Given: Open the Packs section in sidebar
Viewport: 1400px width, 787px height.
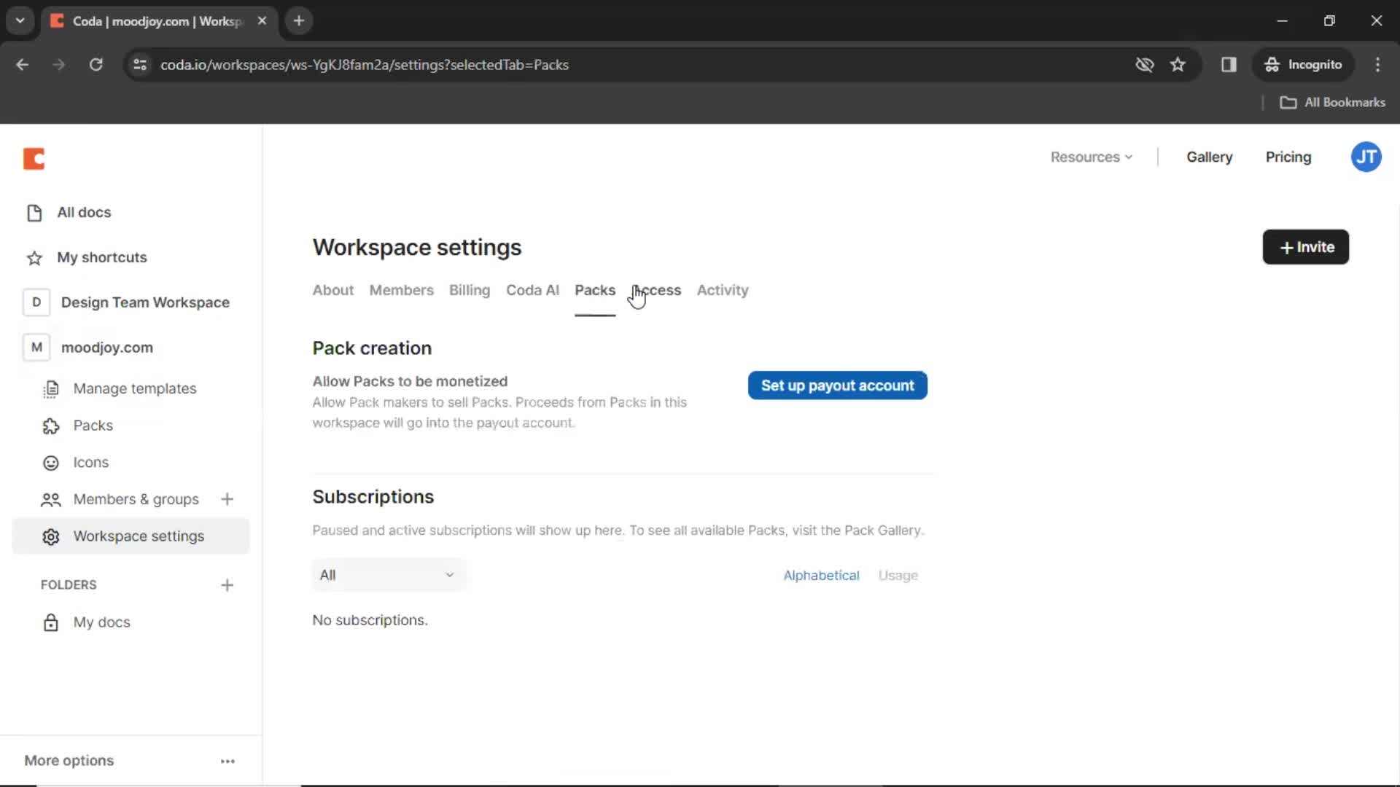Looking at the screenshot, I should [93, 425].
